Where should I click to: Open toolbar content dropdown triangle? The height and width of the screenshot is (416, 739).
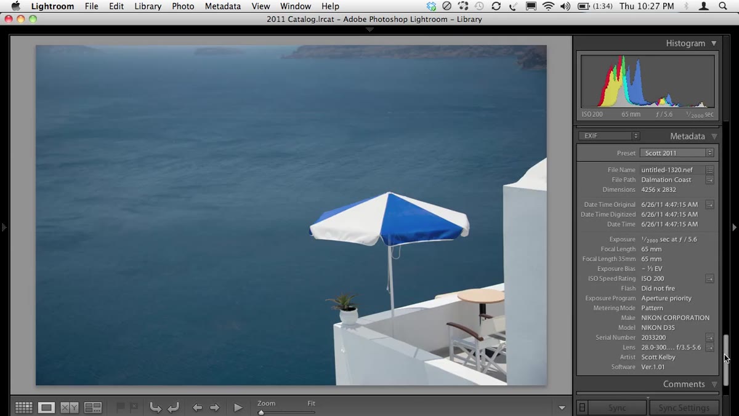click(x=562, y=407)
